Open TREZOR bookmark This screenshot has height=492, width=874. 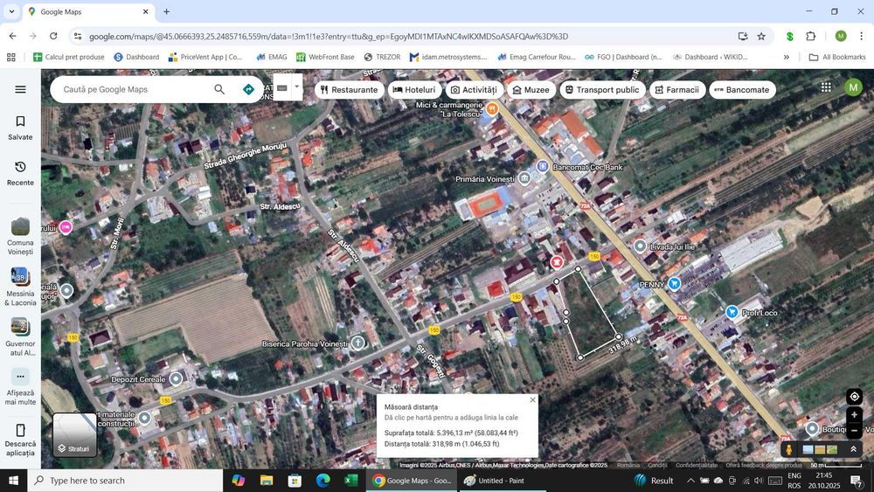(x=383, y=57)
